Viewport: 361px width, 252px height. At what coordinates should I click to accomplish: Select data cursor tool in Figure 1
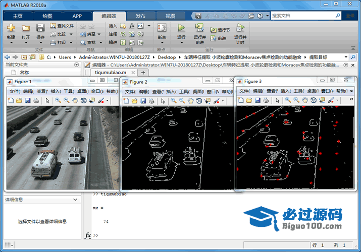pos(92,101)
